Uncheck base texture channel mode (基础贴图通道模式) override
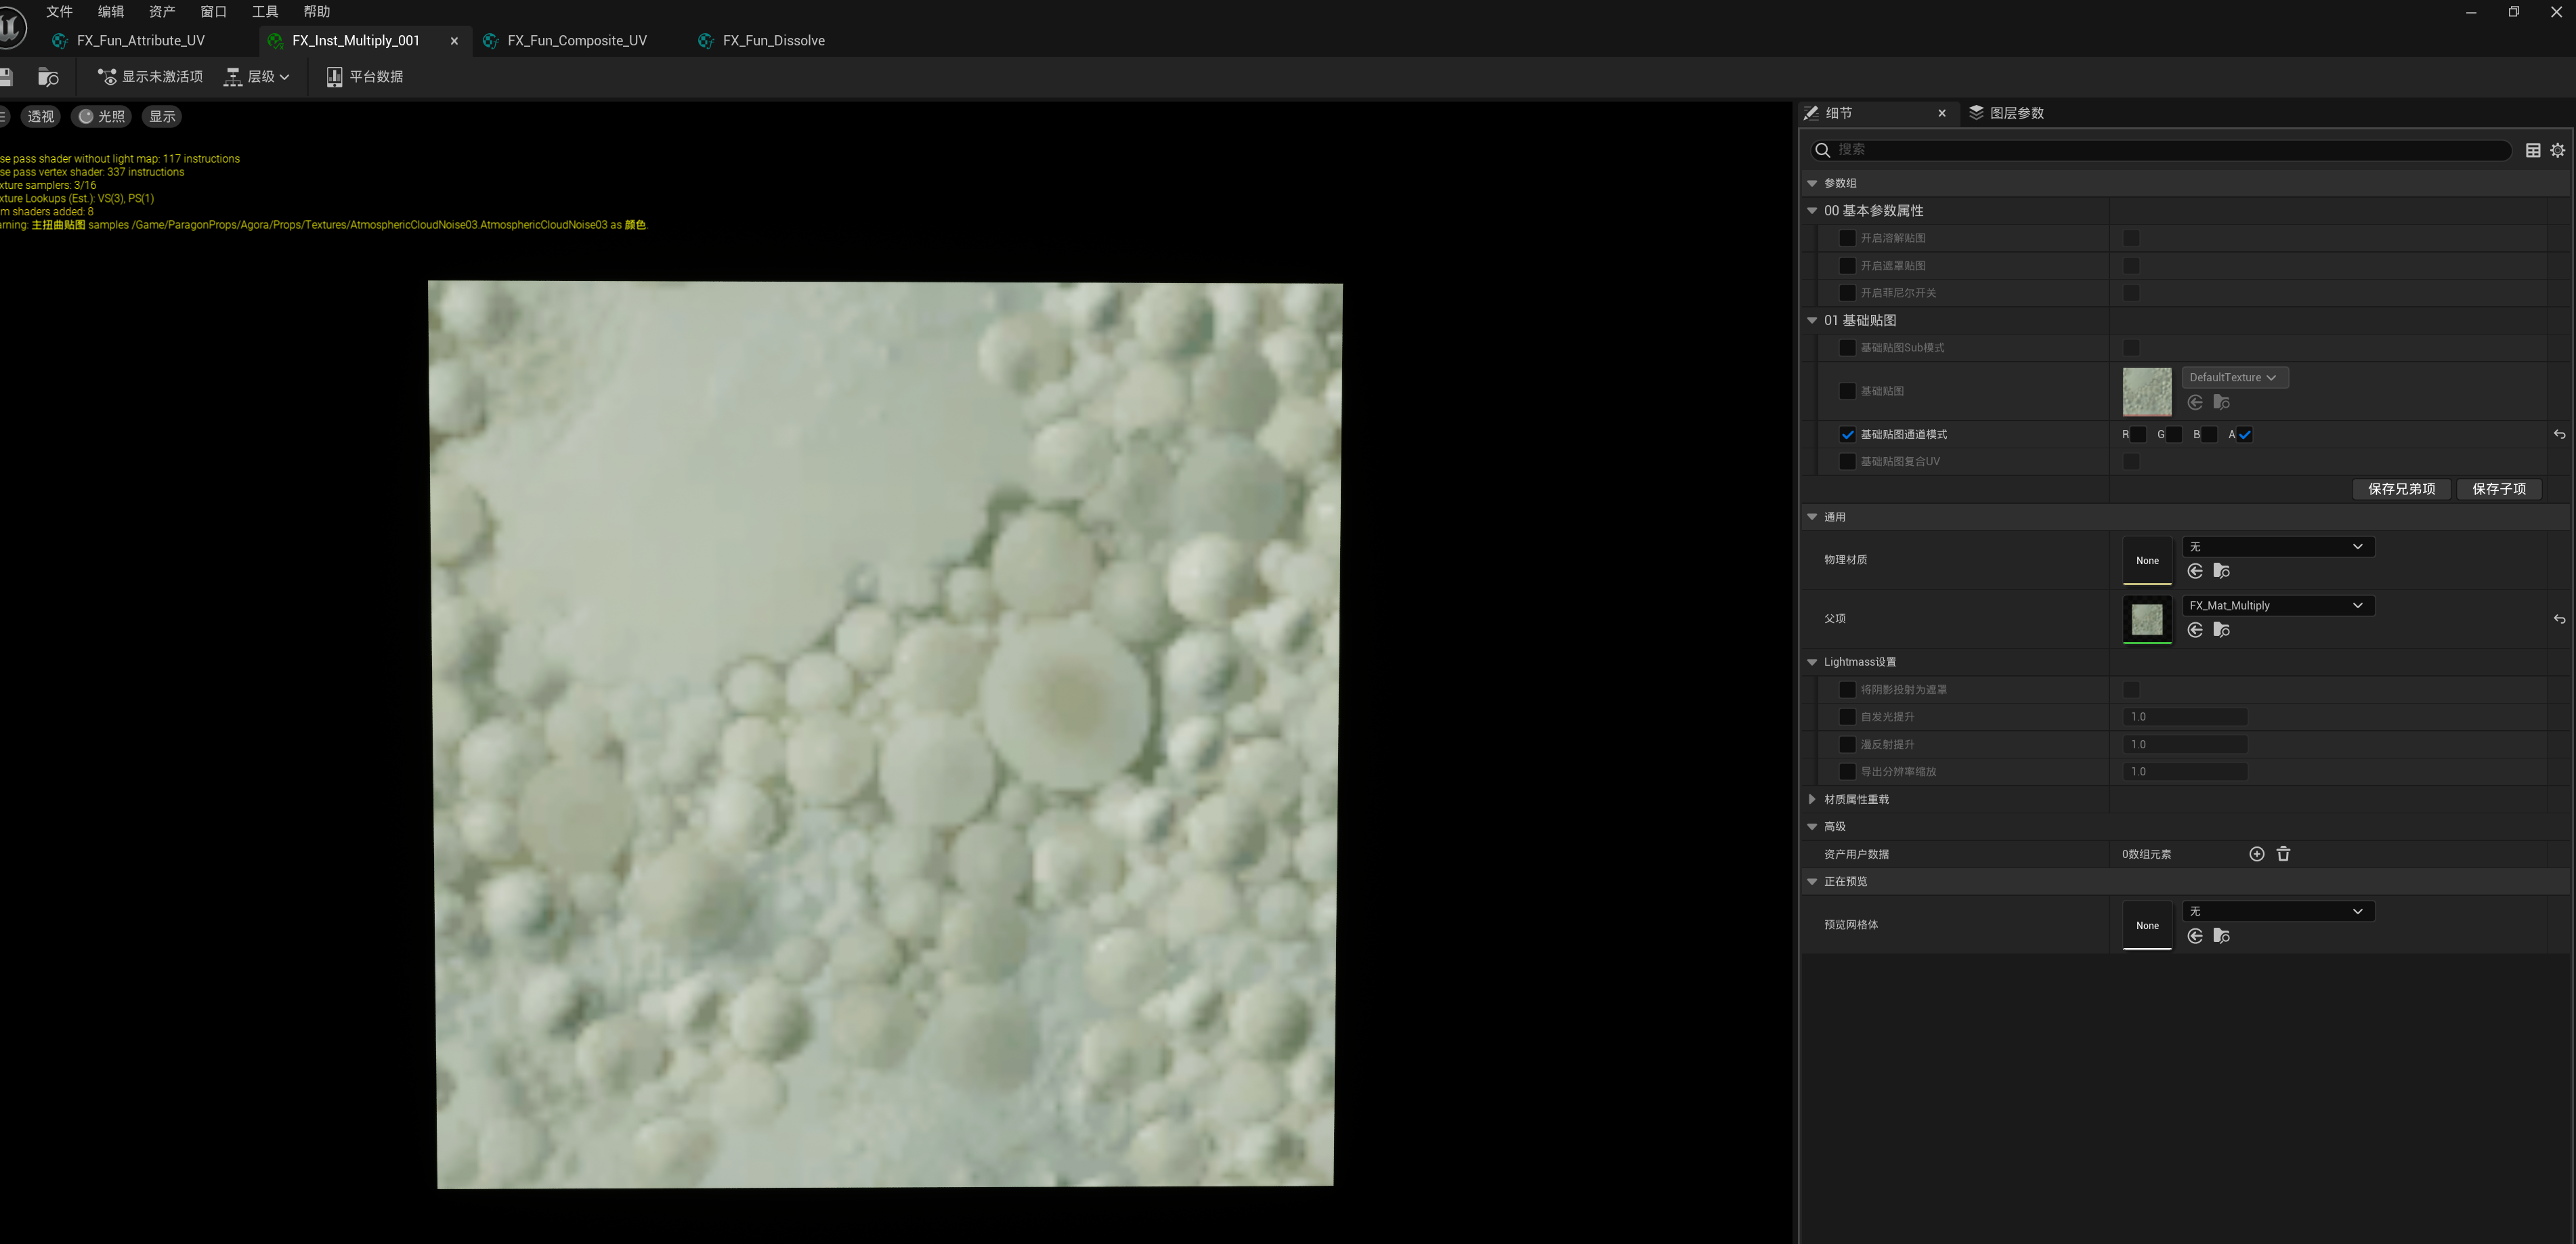2576x1244 pixels. click(1847, 434)
